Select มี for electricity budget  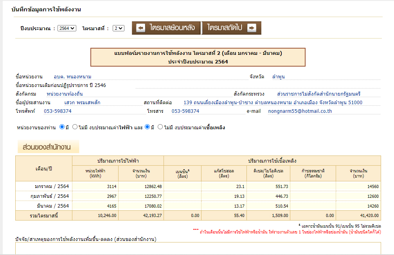coord(62,127)
